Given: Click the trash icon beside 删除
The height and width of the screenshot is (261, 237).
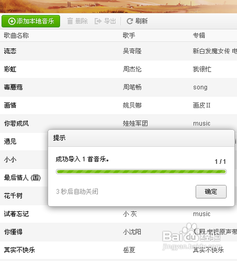Looking at the screenshot, I should [70, 21].
